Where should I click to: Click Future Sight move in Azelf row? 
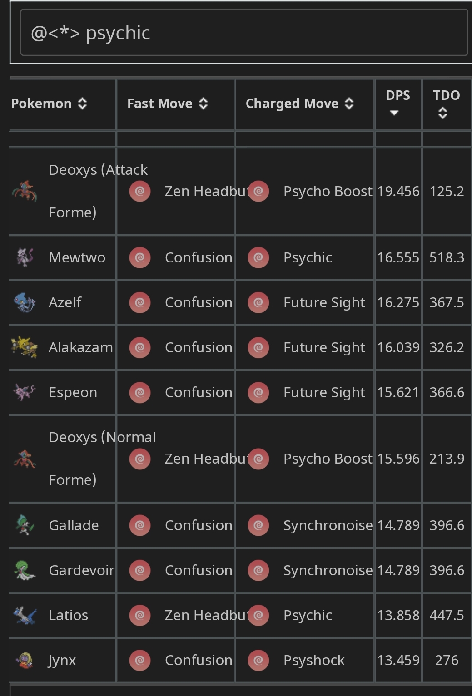(324, 302)
